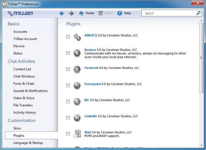Viewport: 206px width, 150px height.
Task: Open Fonts & Chats settings
Action: tap(24, 84)
